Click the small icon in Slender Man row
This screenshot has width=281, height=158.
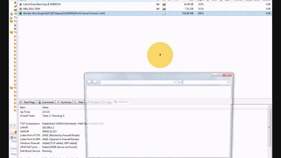click(x=164, y=13)
